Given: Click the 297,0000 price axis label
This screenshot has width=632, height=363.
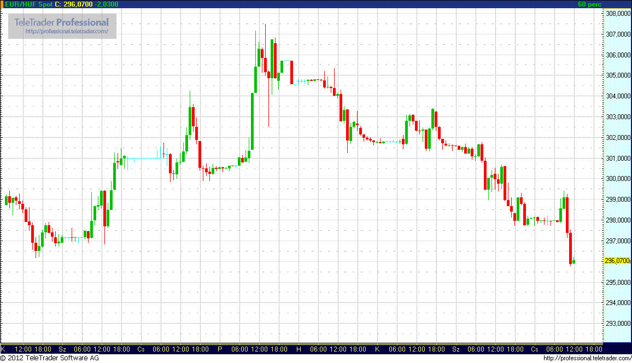Looking at the screenshot, I should pyautogui.click(x=618, y=241).
